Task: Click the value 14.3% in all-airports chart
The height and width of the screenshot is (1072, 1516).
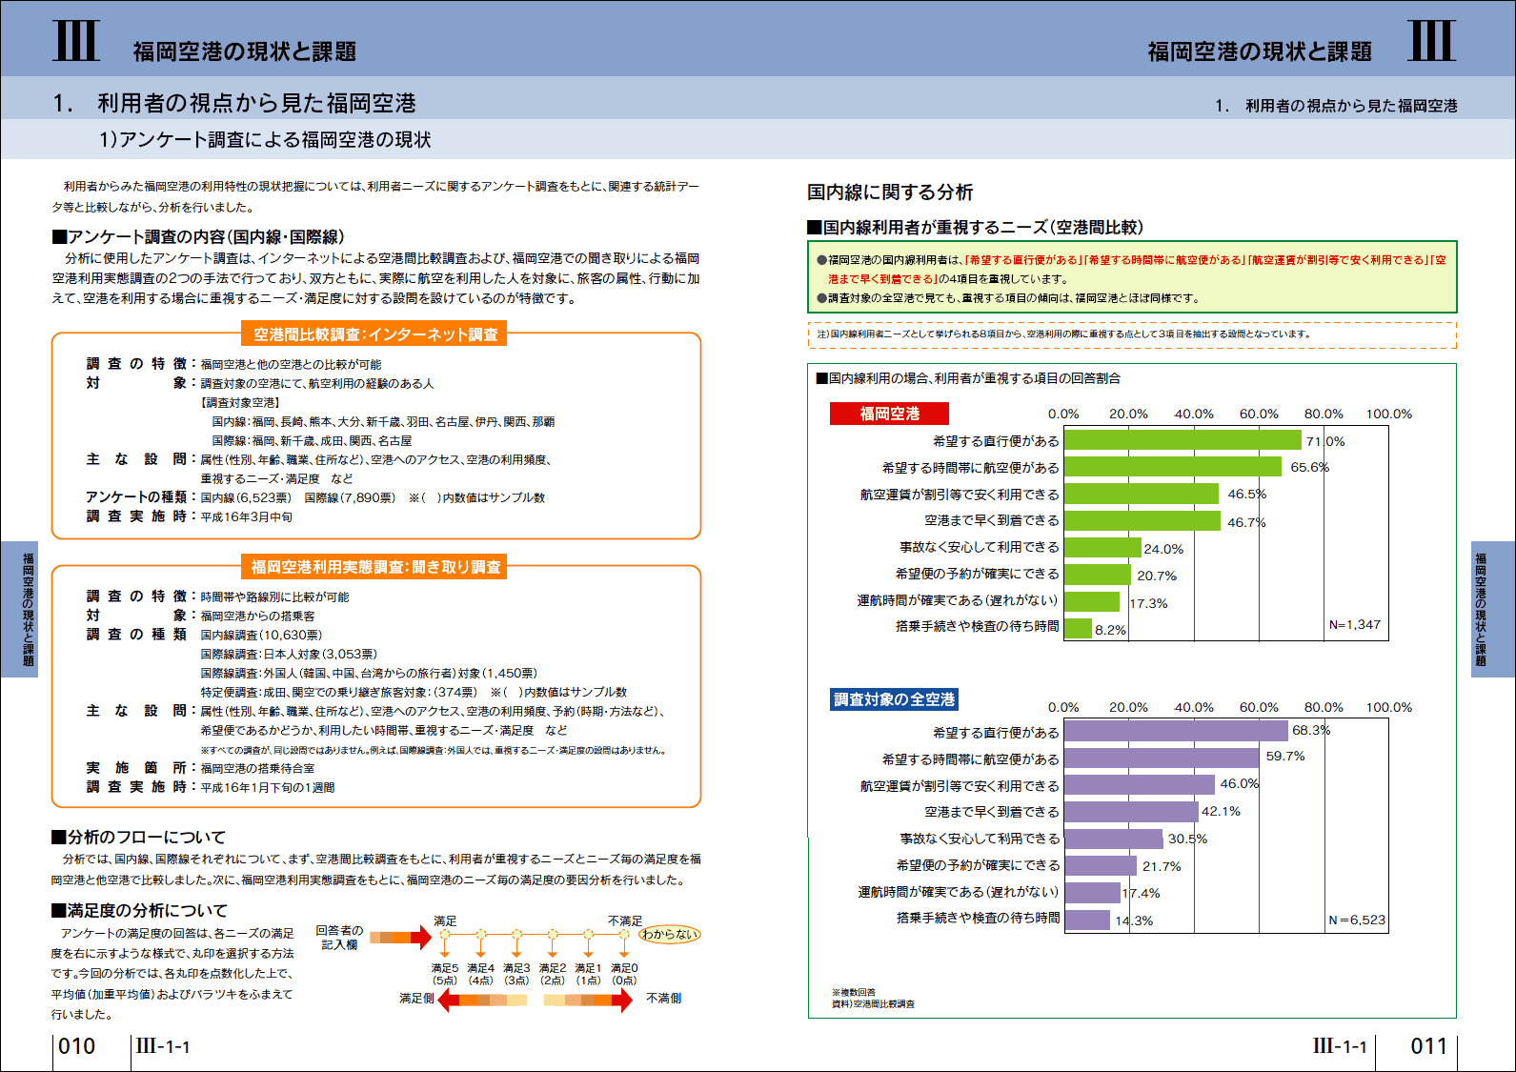Action: pos(1134,920)
